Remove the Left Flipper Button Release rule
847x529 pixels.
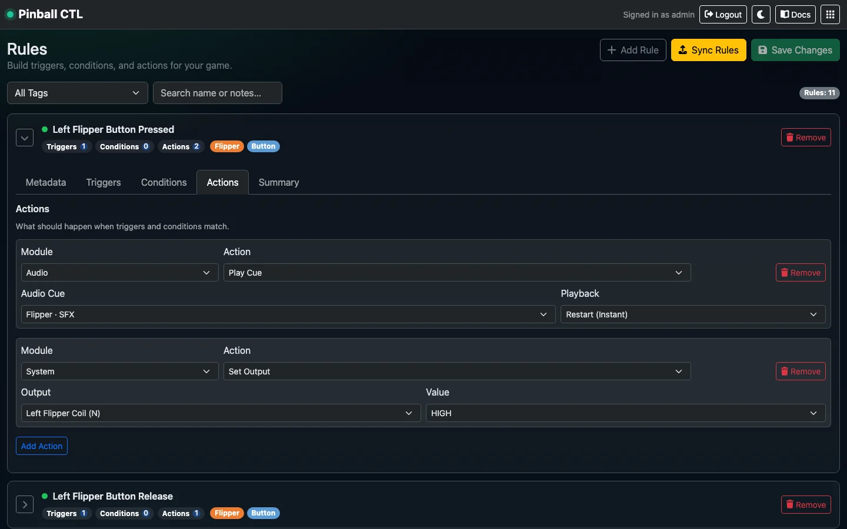(x=806, y=504)
